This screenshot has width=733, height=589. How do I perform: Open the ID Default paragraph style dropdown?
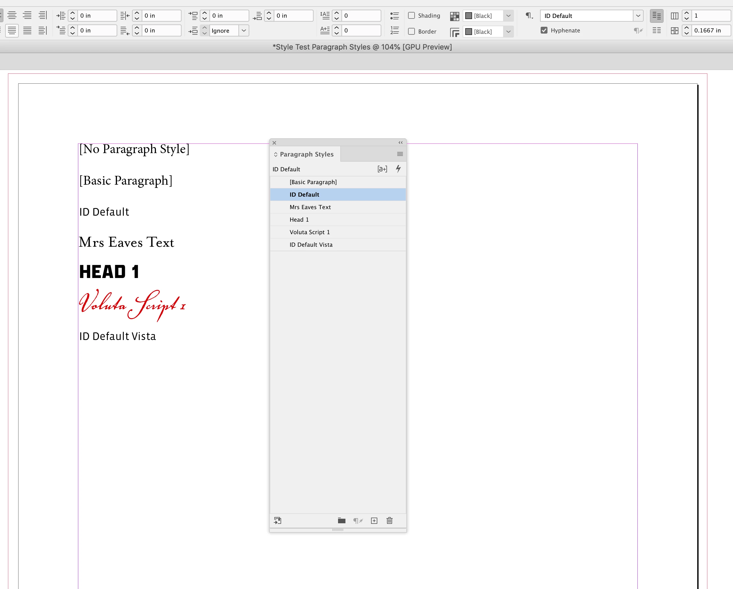(x=638, y=16)
